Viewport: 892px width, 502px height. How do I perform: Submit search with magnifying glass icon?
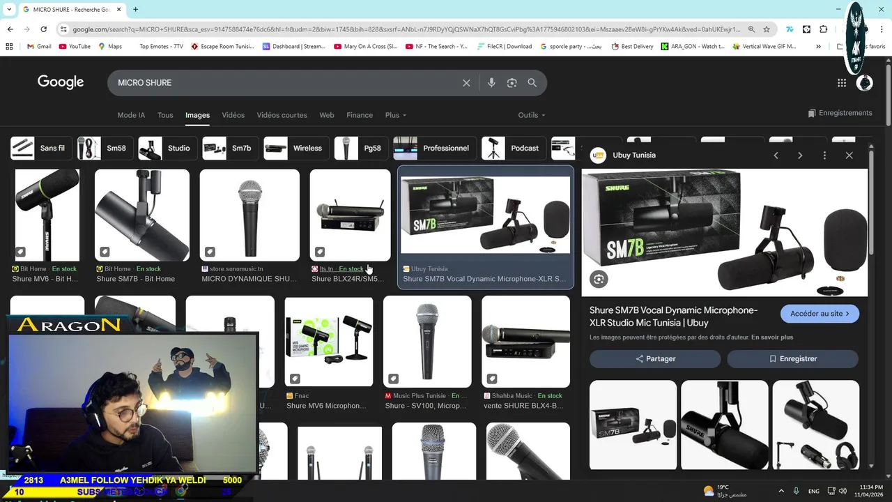point(532,83)
